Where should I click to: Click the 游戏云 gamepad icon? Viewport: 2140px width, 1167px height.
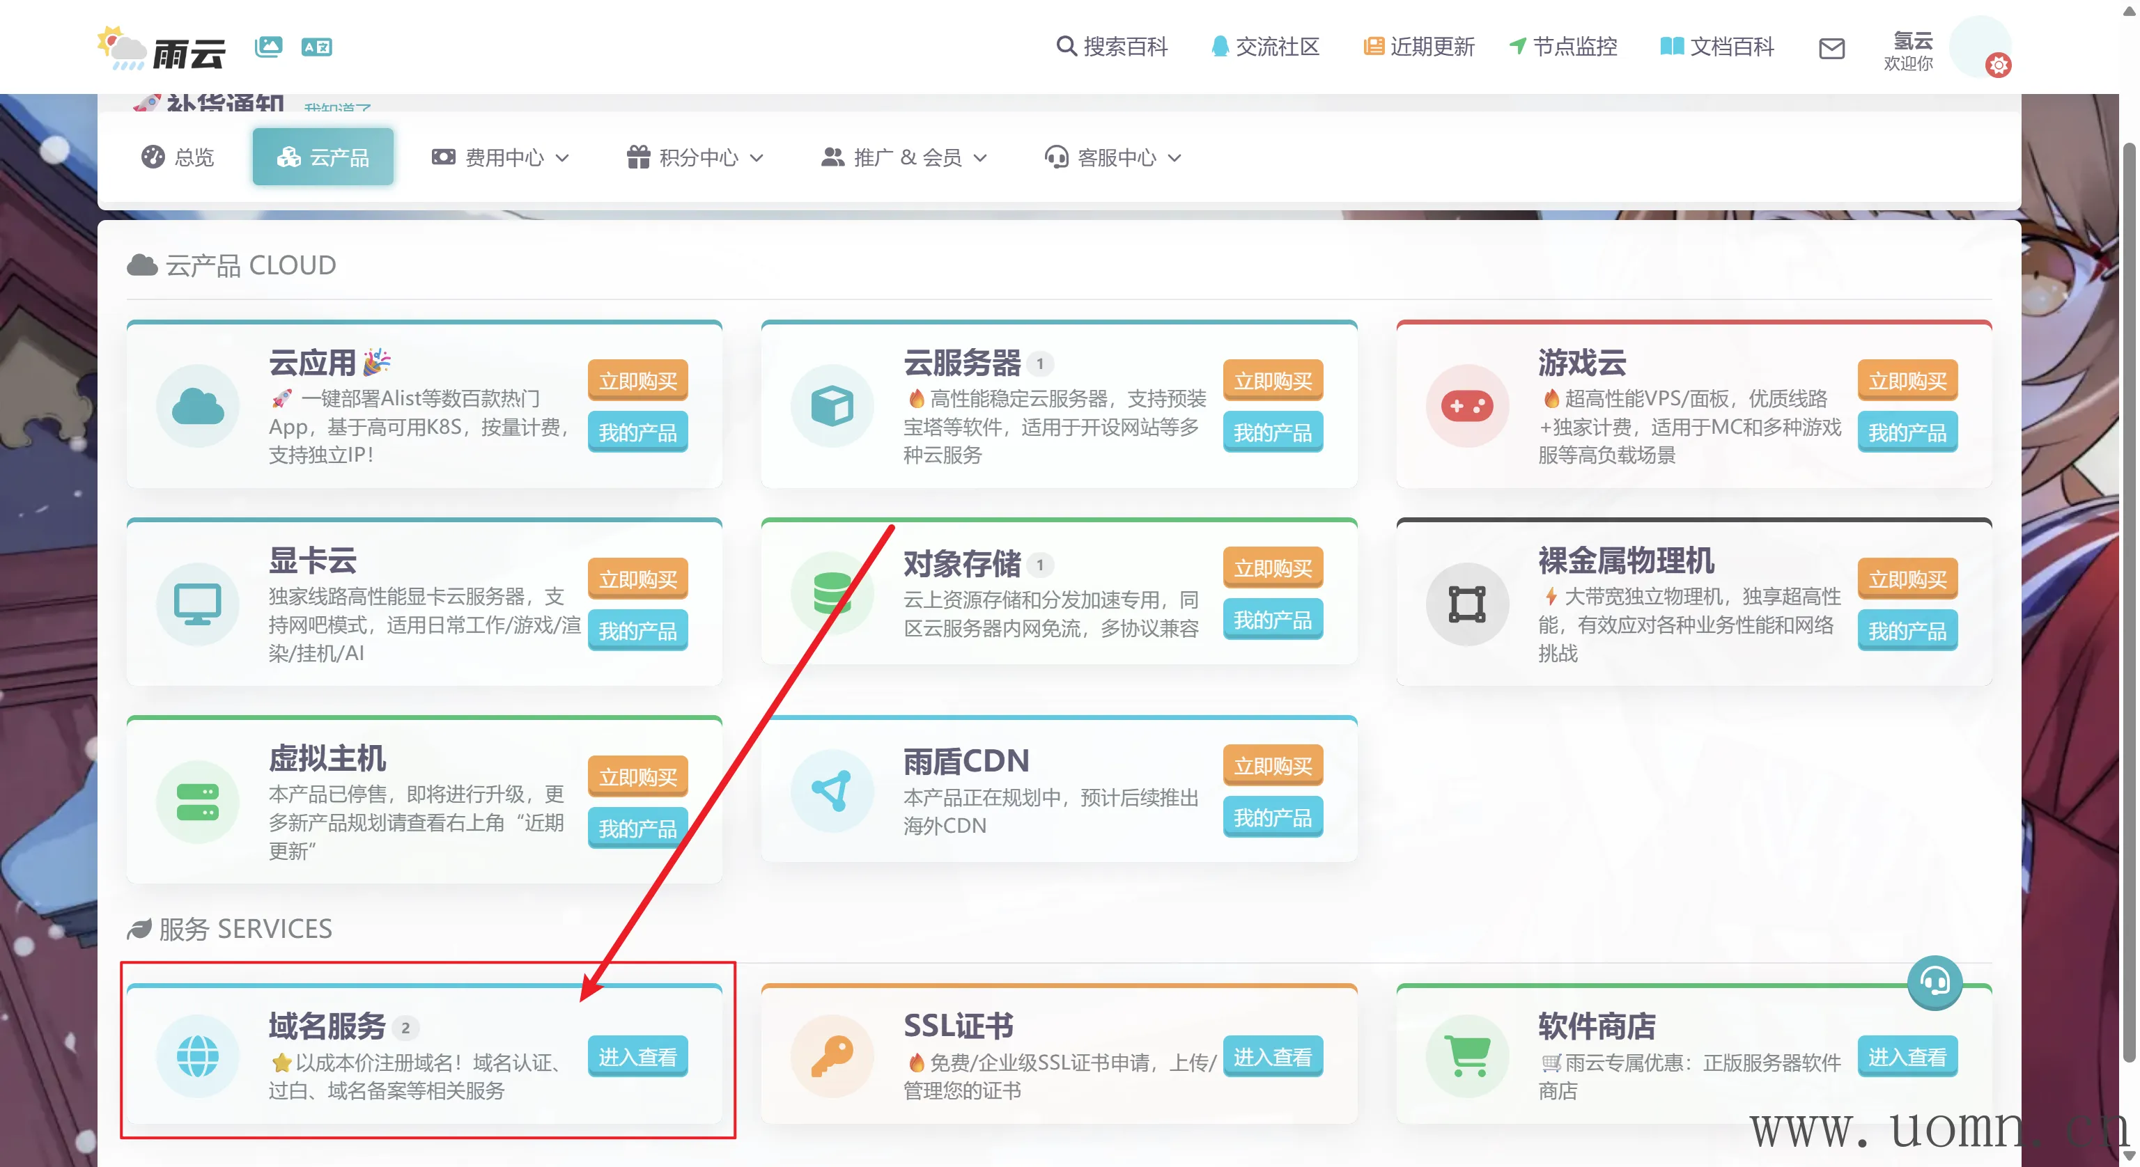1466,406
